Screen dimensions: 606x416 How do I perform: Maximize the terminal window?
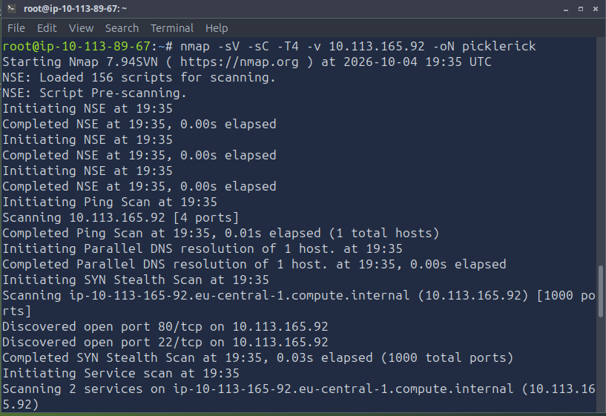581,9
